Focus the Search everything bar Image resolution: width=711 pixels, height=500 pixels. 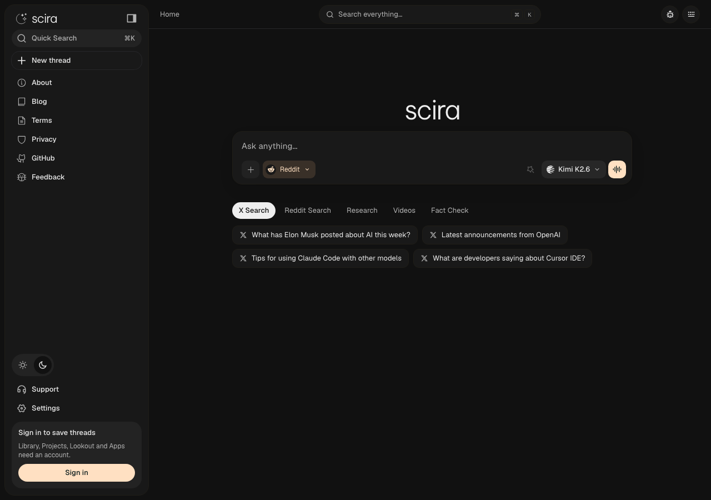430,14
